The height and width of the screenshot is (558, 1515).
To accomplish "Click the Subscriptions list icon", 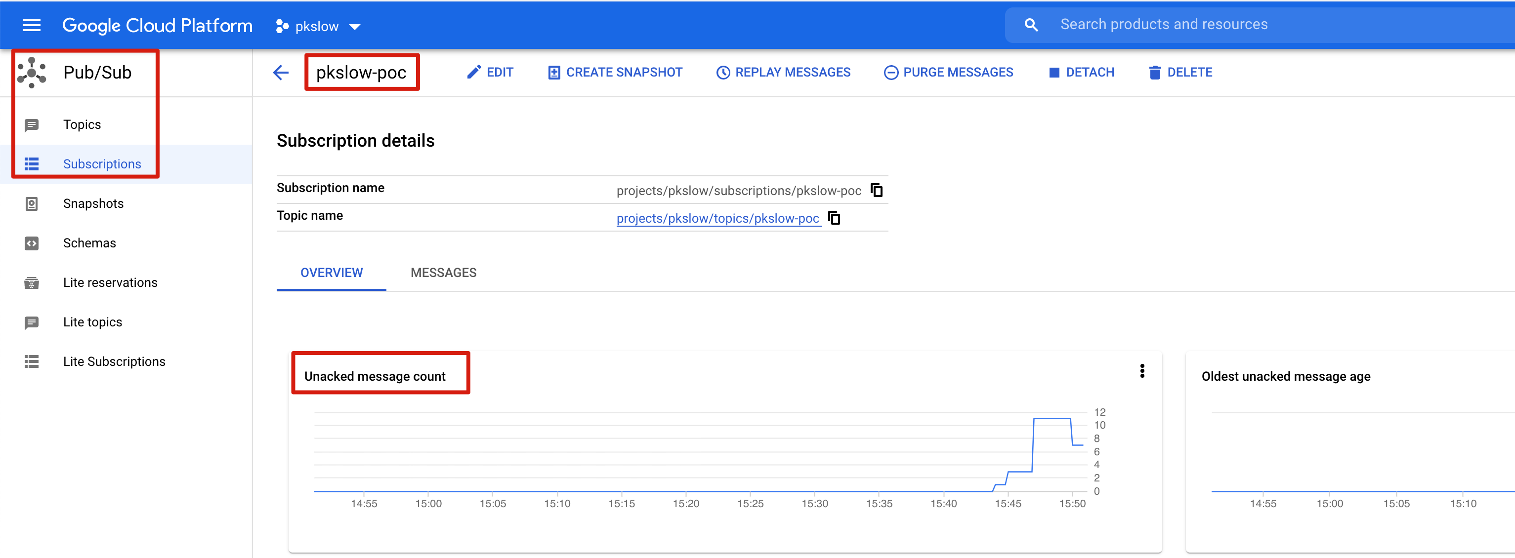I will (32, 164).
